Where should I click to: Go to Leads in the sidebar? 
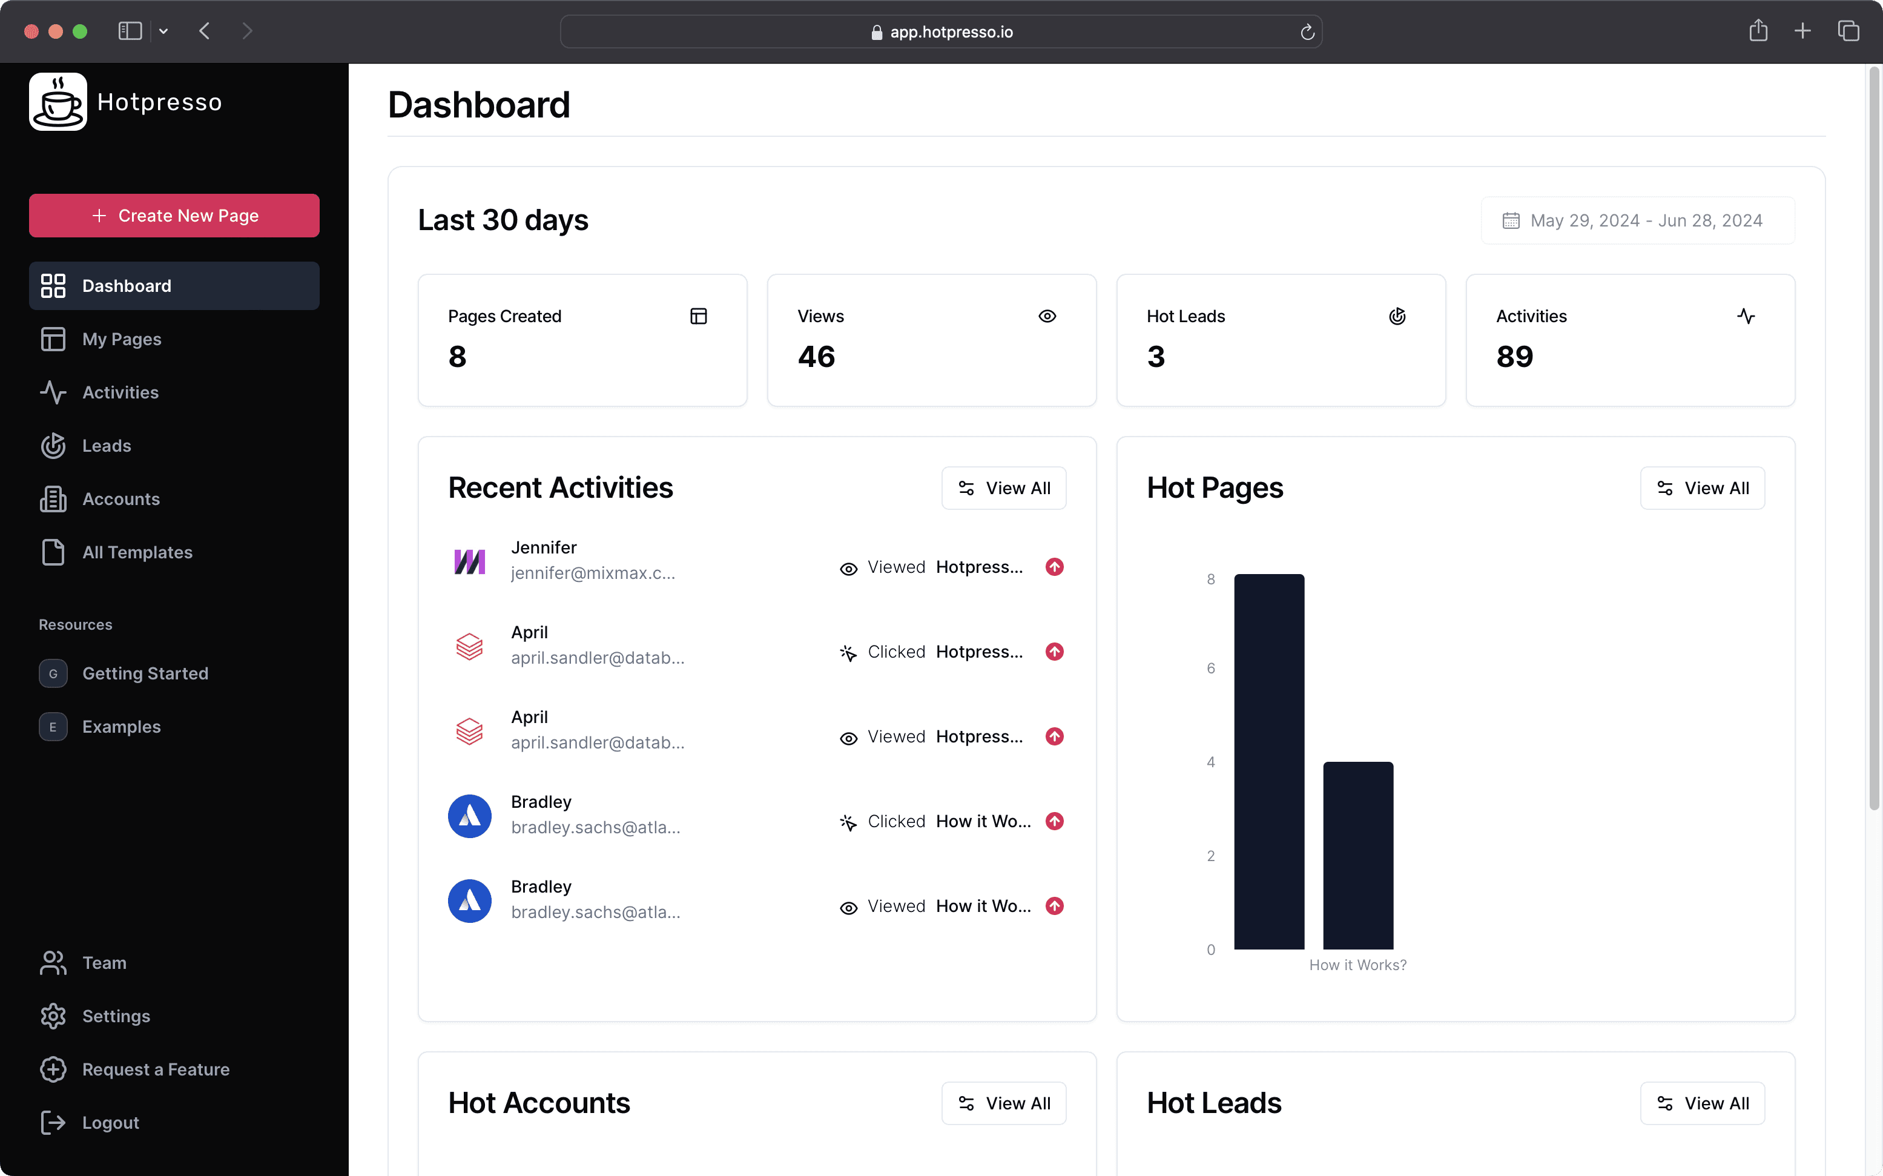107,446
